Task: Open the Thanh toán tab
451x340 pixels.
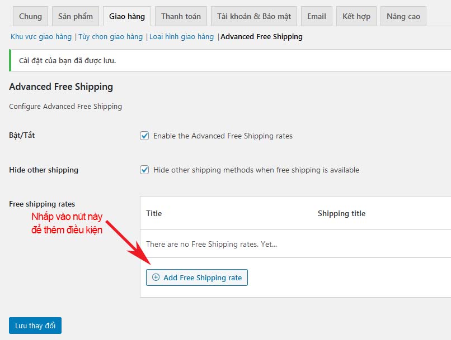Action: coord(181,16)
